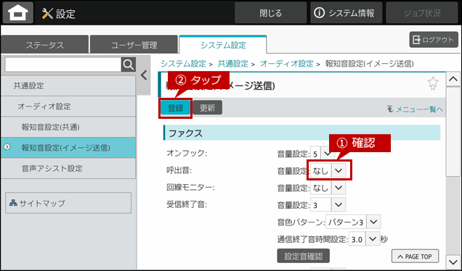Click the ログアウト logout button
The image size is (462, 271).
(434, 40)
